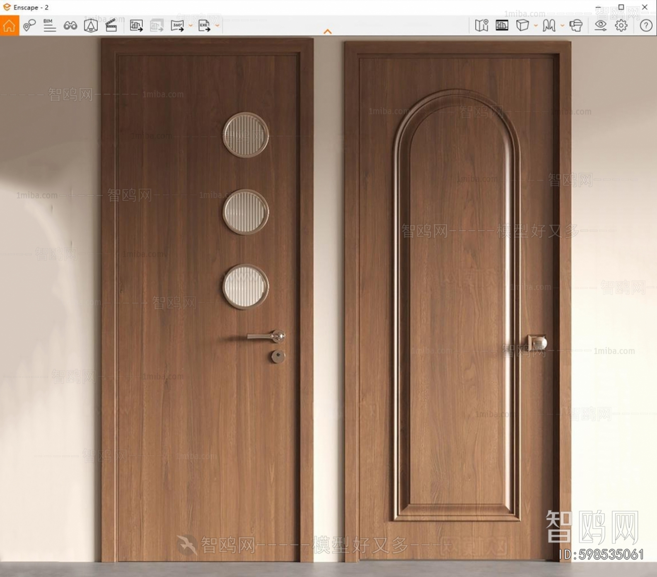Image resolution: width=657 pixels, height=577 pixels.
Task: Click the middle round glass window on left door
Action: (x=246, y=212)
